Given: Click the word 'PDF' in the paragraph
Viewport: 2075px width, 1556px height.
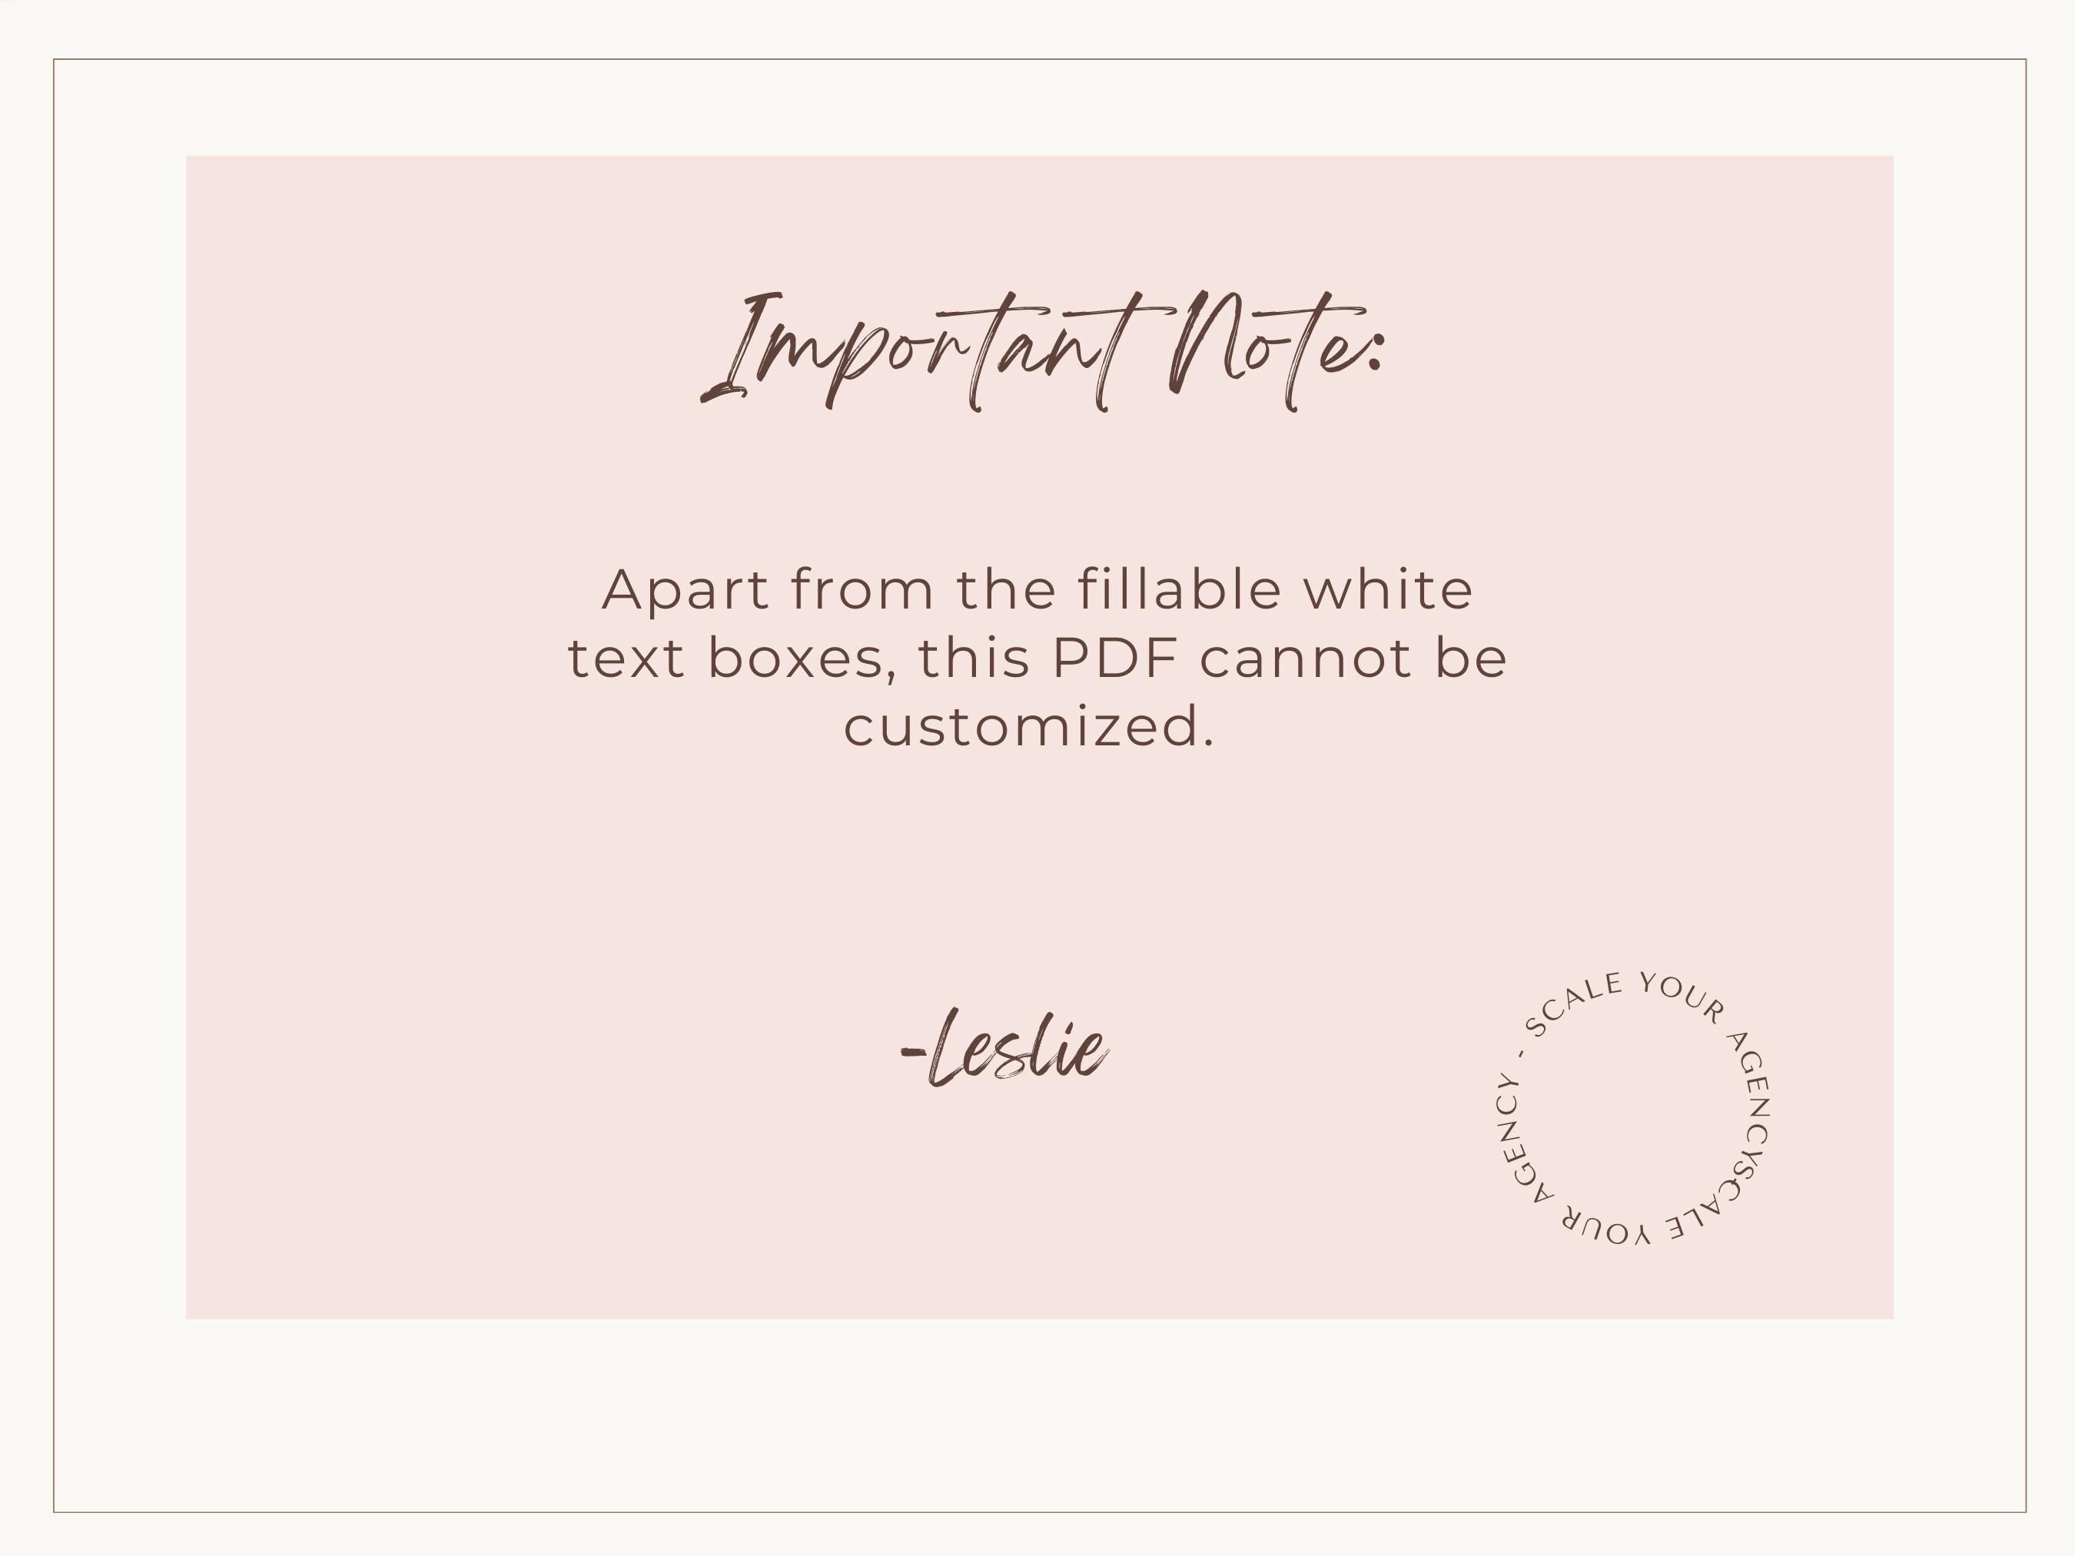Looking at the screenshot, I should (x=1114, y=659).
